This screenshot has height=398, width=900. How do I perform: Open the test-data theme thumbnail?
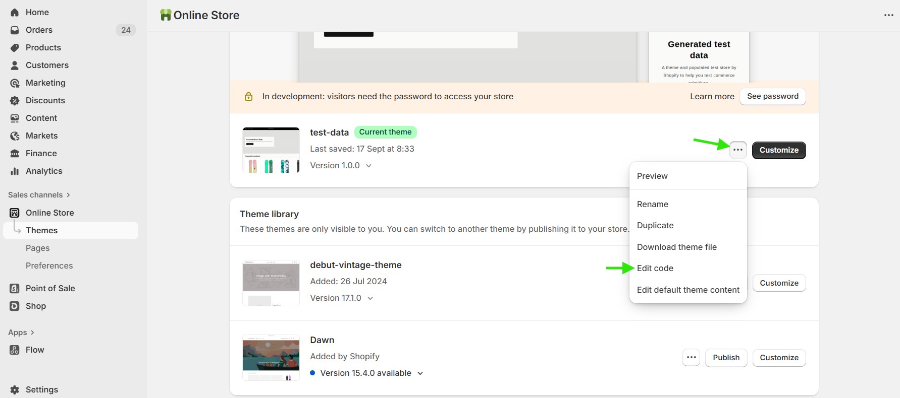[x=271, y=150]
